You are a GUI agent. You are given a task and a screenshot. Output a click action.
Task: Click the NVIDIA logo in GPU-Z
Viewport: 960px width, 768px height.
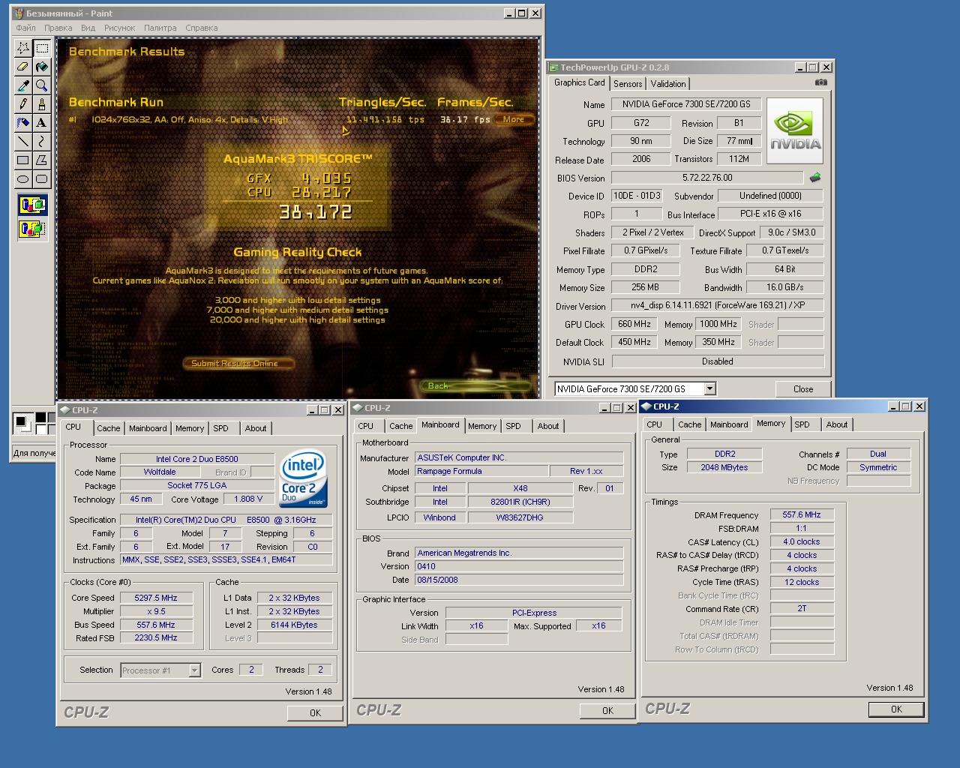[795, 131]
